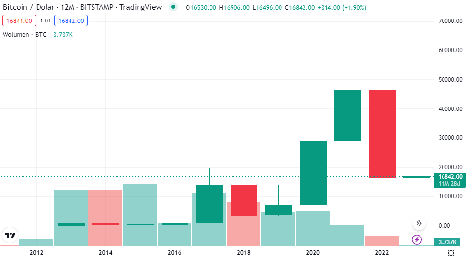Open chart settings gear icon
This screenshot has width=467, height=259.
click(451, 253)
